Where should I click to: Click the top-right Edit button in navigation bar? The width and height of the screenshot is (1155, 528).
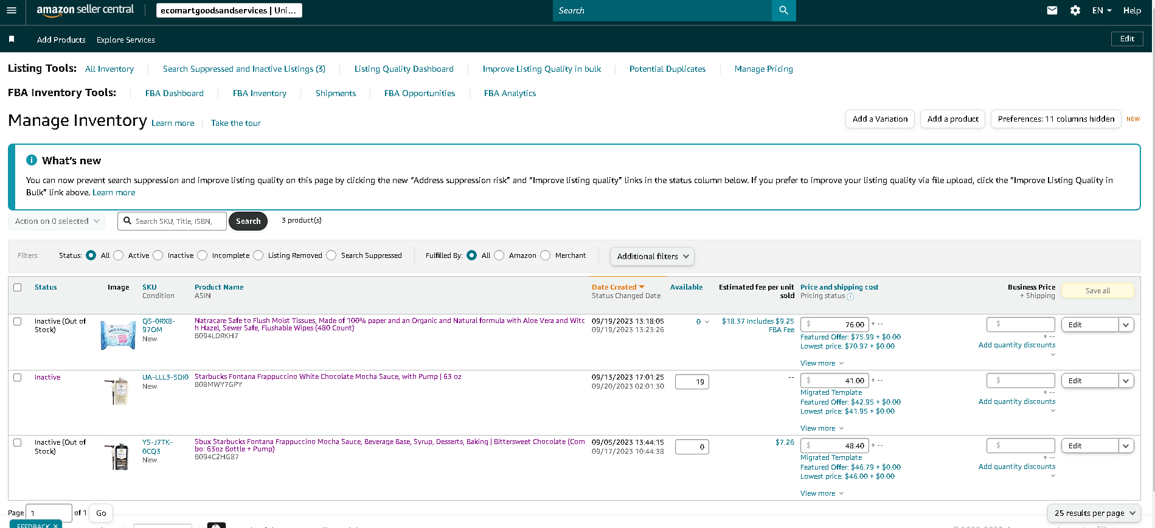(x=1127, y=38)
